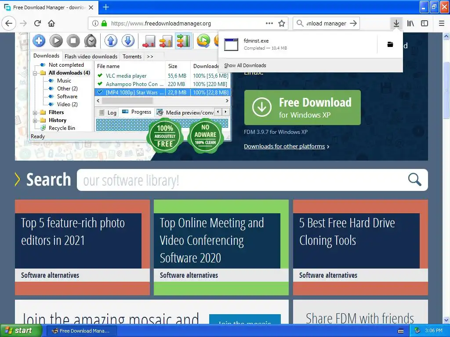The height and width of the screenshot is (337, 450).
Task: Click the search library magnifier icon
Action: pyautogui.click(x=415, y=180)
